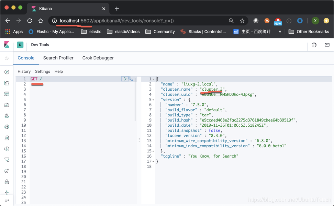The image size is (334, 206).
Task: Switch to the Grok Debugger tab
Action: (97, 58)
